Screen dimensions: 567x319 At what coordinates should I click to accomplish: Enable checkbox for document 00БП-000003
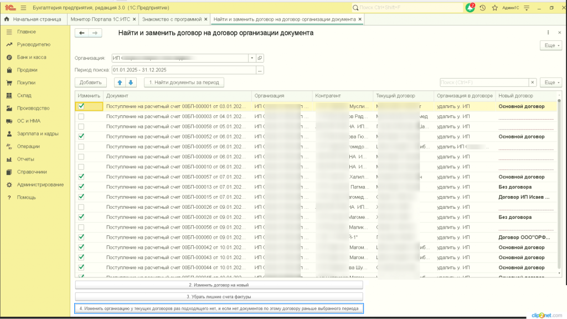click(81, 116)
